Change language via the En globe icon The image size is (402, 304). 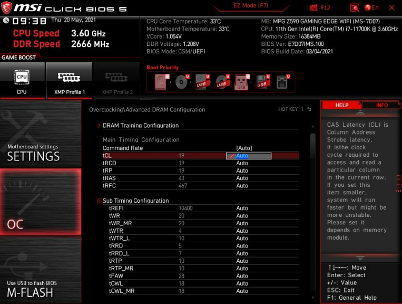point(371,7)
